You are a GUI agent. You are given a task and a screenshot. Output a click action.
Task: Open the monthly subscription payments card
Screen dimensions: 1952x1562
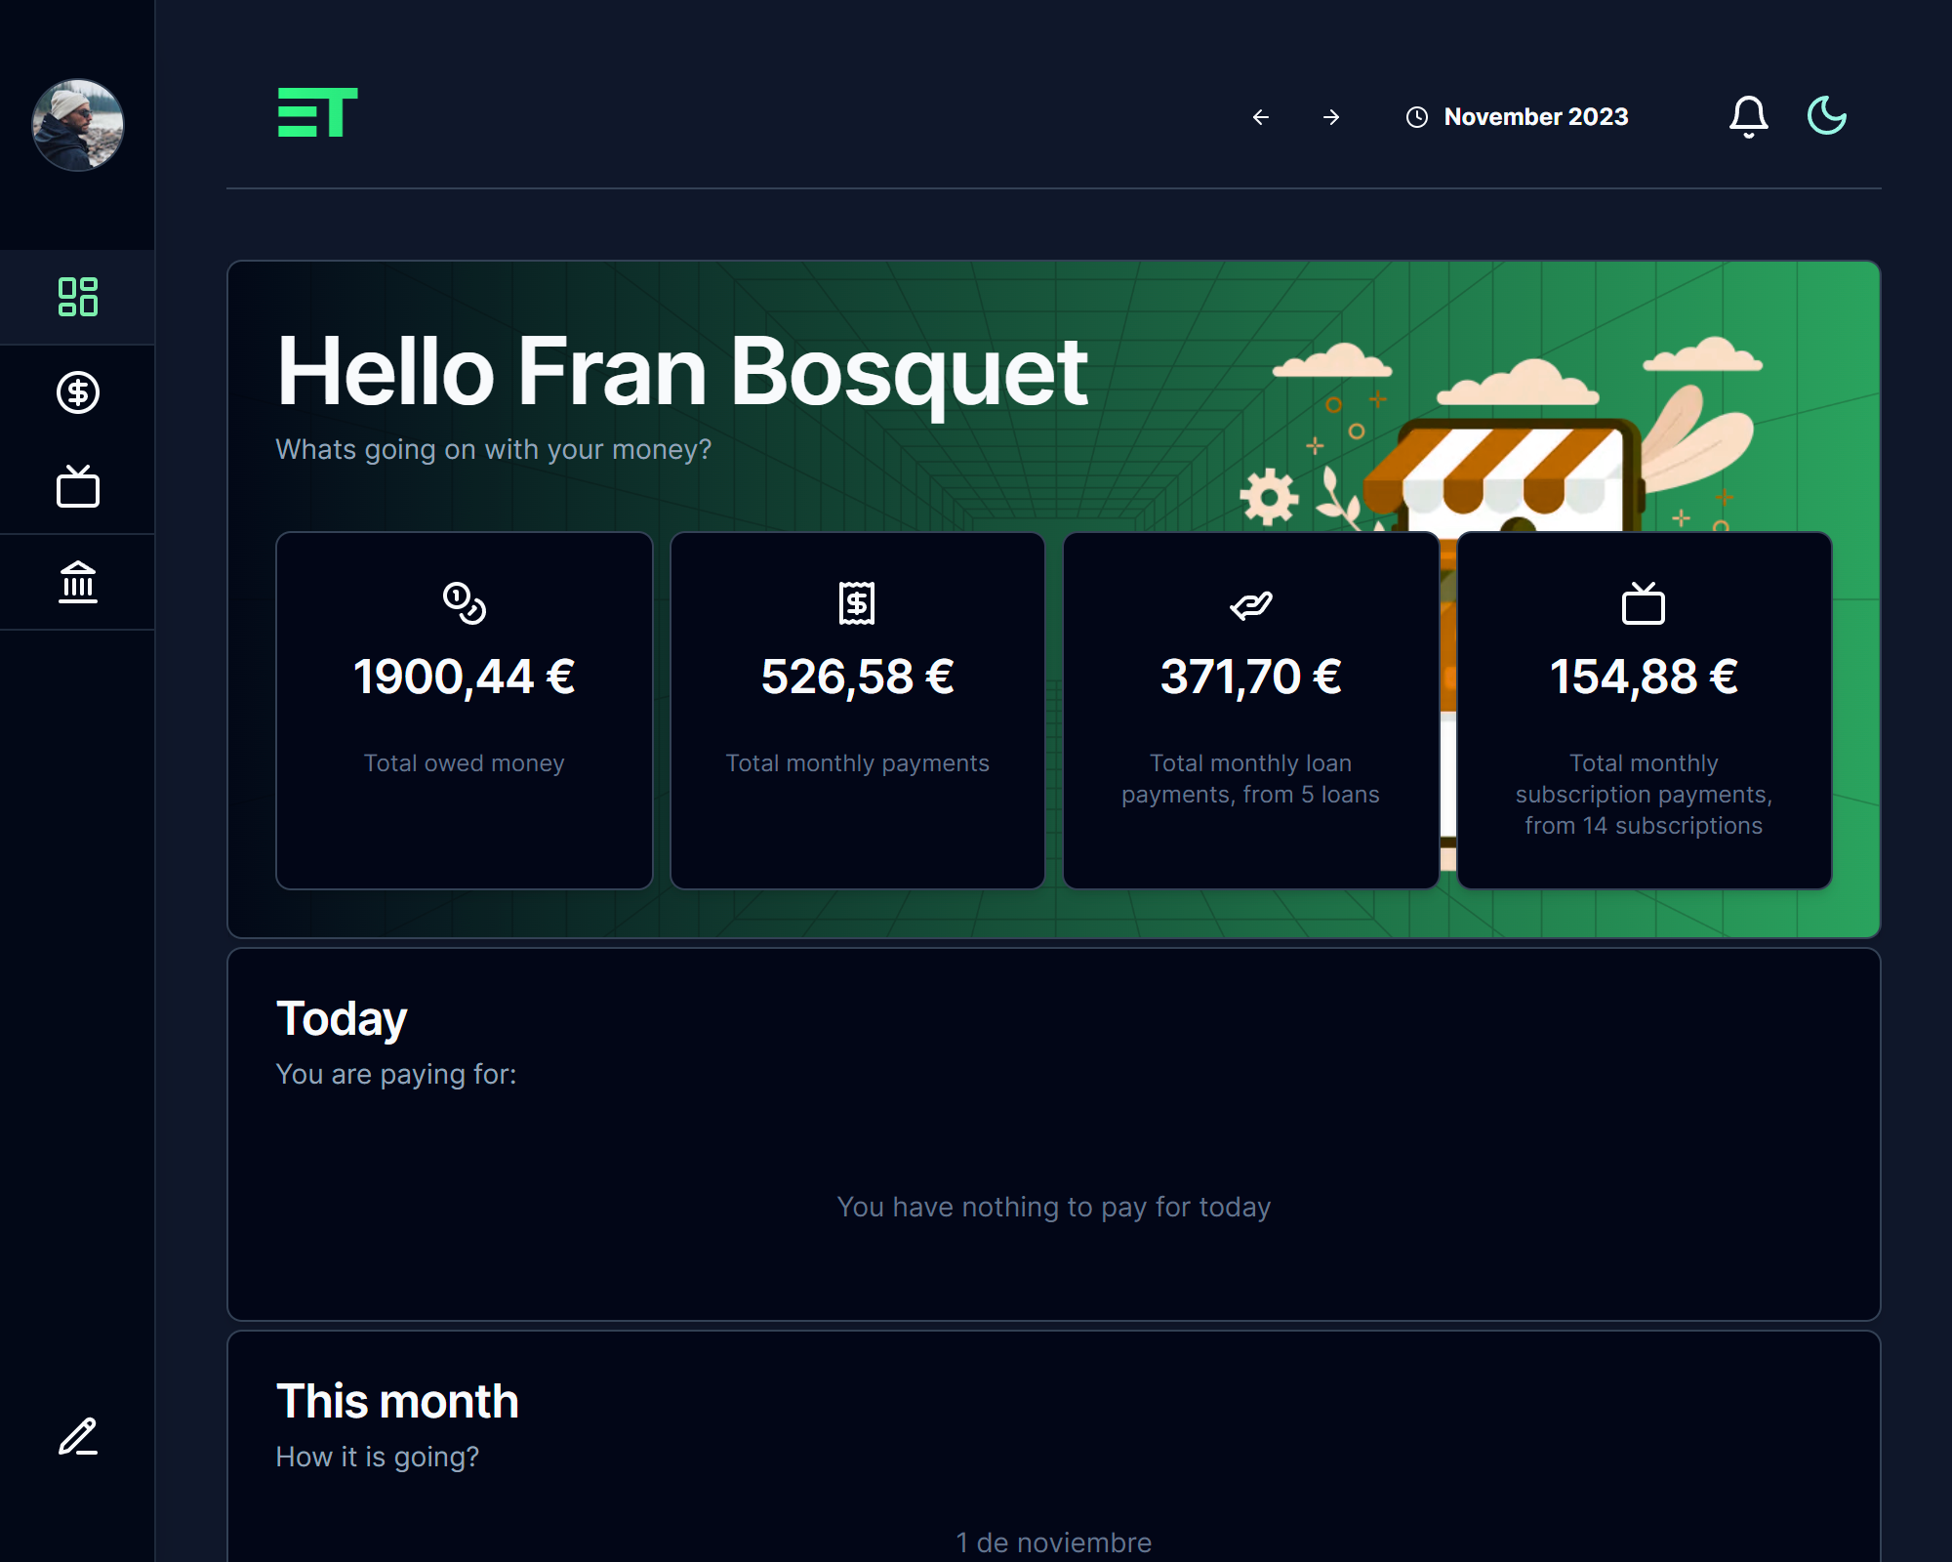pos(1645,711)
